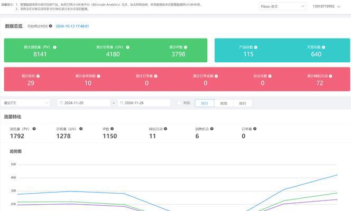Viewport: 351px width, 211px height.
Task: Click info icon next to 累计转化
Action: point(38,76)
